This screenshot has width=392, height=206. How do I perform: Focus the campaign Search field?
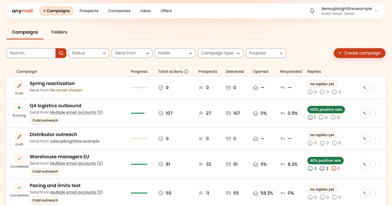[31, 53]
